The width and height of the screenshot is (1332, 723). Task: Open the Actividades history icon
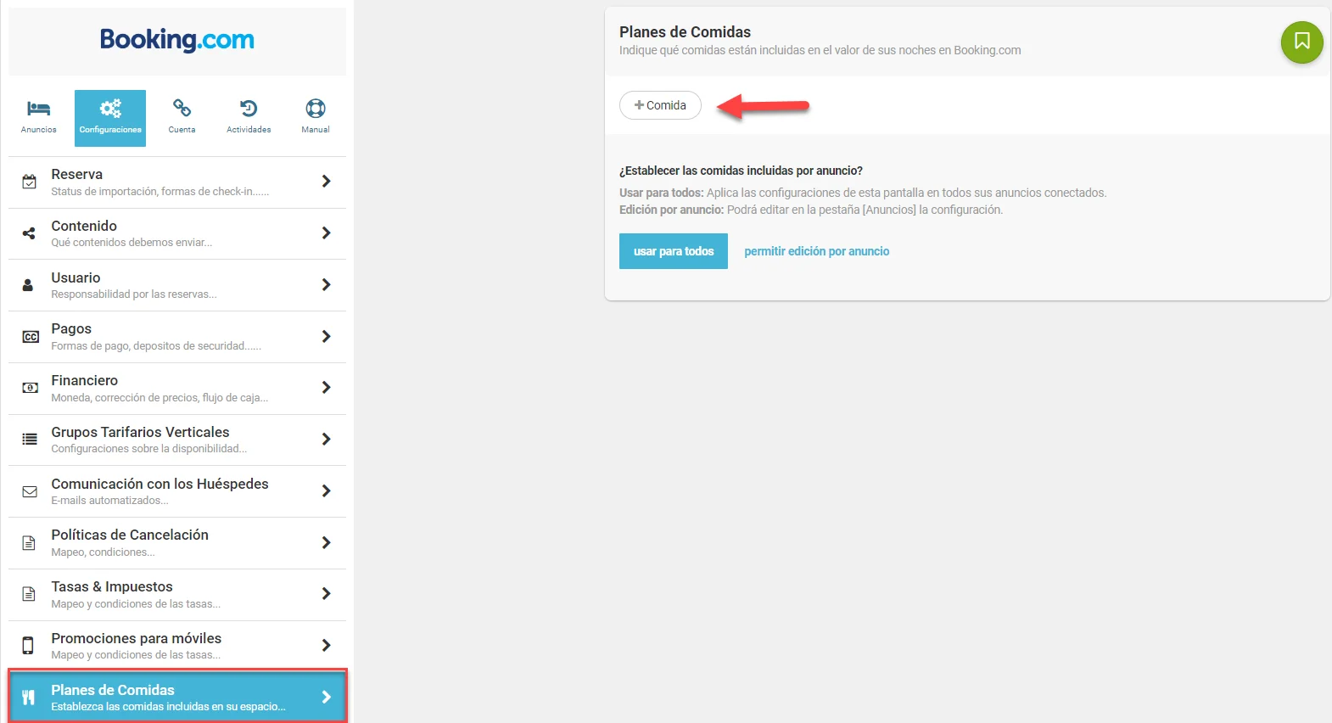[x=249, y=108]
